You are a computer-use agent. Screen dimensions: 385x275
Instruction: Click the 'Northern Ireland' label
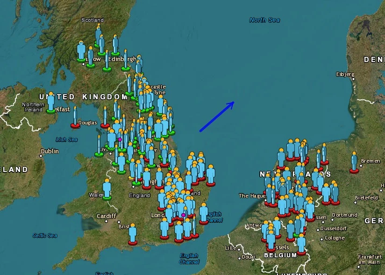pyautogui.click(x=33, y=107)
